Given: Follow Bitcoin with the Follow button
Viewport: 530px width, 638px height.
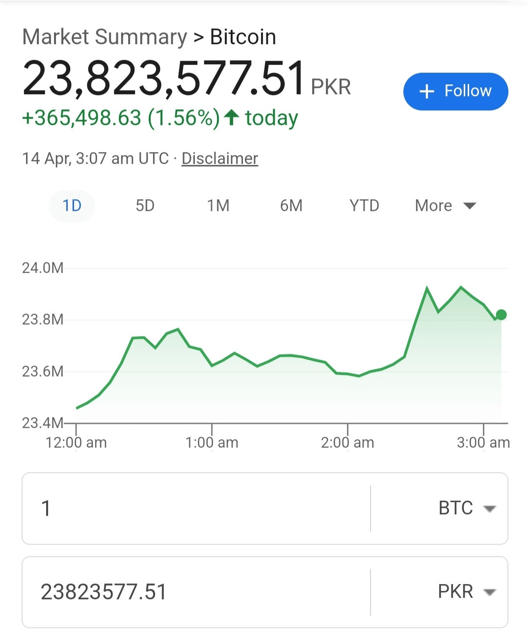Looking at the screenshot, I should coord(455,91).
